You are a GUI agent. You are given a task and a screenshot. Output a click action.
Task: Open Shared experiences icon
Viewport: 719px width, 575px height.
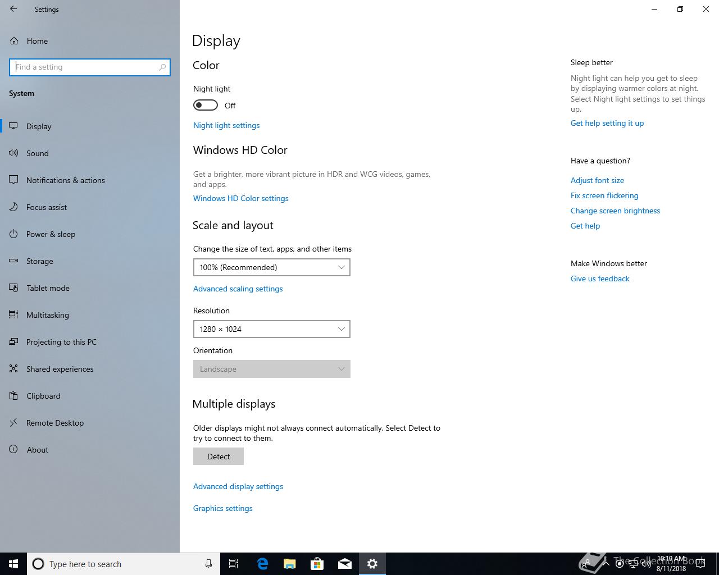point(13,369)
